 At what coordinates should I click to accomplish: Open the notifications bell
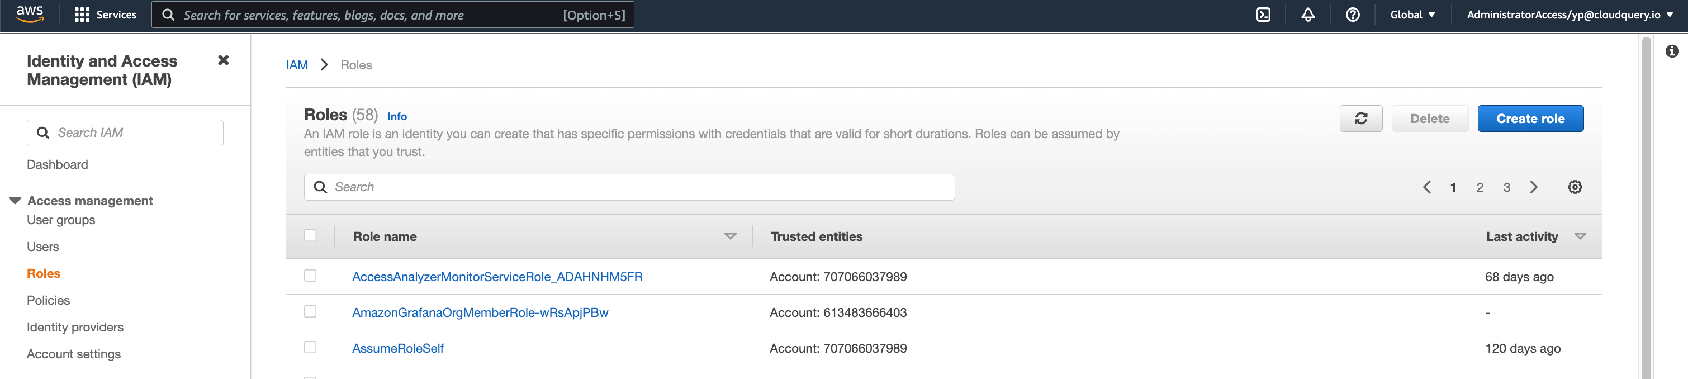(1307, 15)
